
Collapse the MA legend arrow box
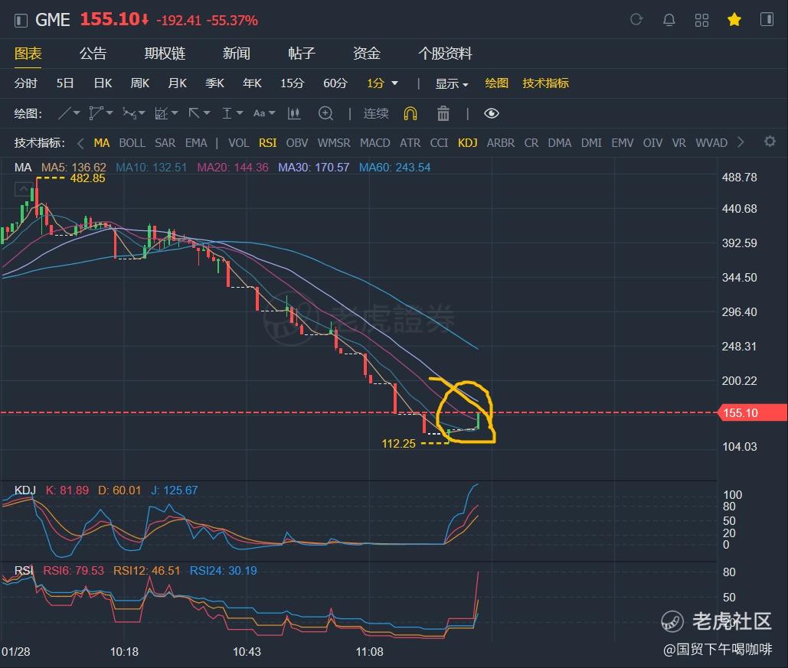coord(23,189)
